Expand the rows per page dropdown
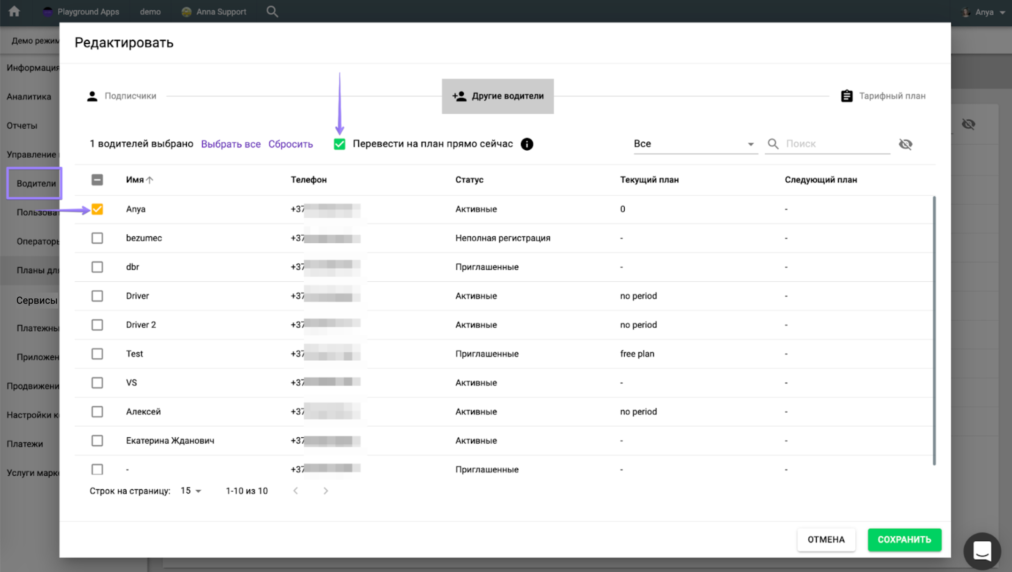Viewport: 1012px width, 572px height. [191, 491]
